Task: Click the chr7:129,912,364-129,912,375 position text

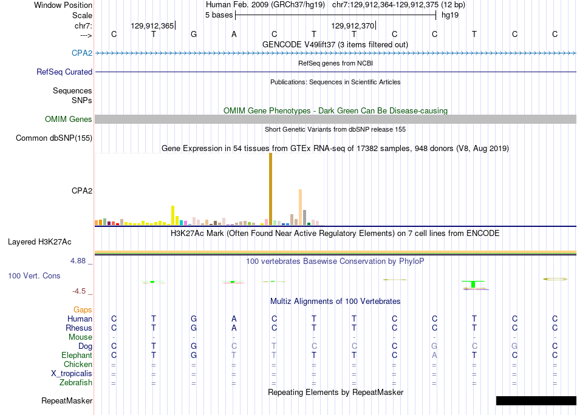Action: tap(385, 5)
